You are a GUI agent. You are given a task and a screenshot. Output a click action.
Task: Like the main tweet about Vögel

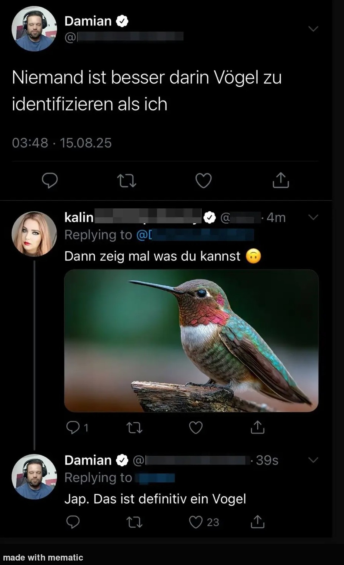[x=203, y=181]
